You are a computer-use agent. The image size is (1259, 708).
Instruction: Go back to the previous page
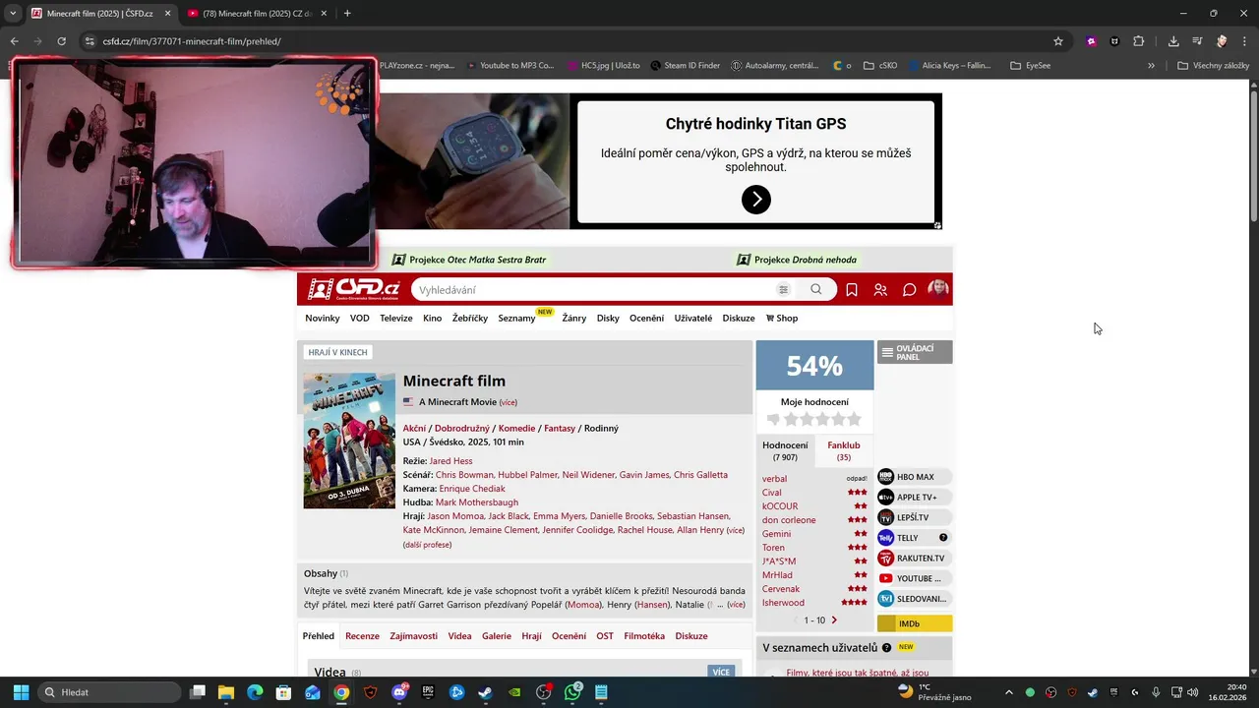(14, 41)
